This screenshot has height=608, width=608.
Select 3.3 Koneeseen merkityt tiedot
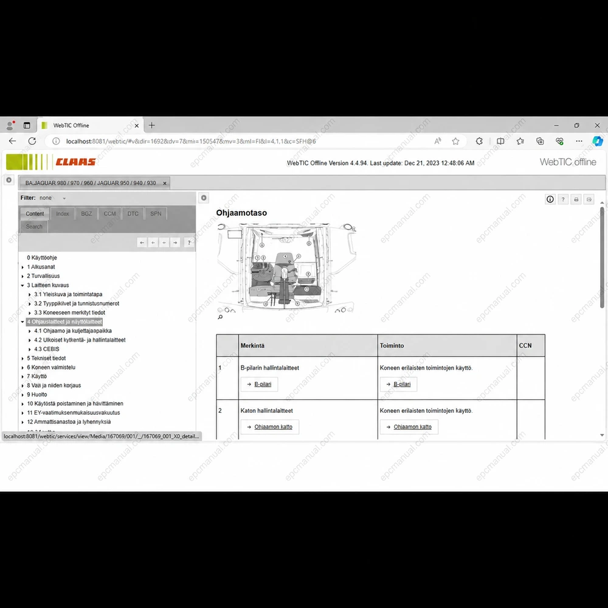click(x=69, y=313)
